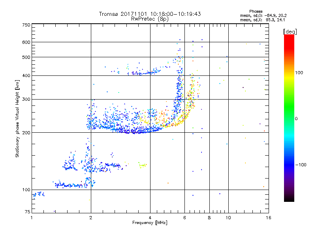Click the y-axis tick label '300'
The height and width of the screenshot is (237, 316).
click(x=26, y=99)
